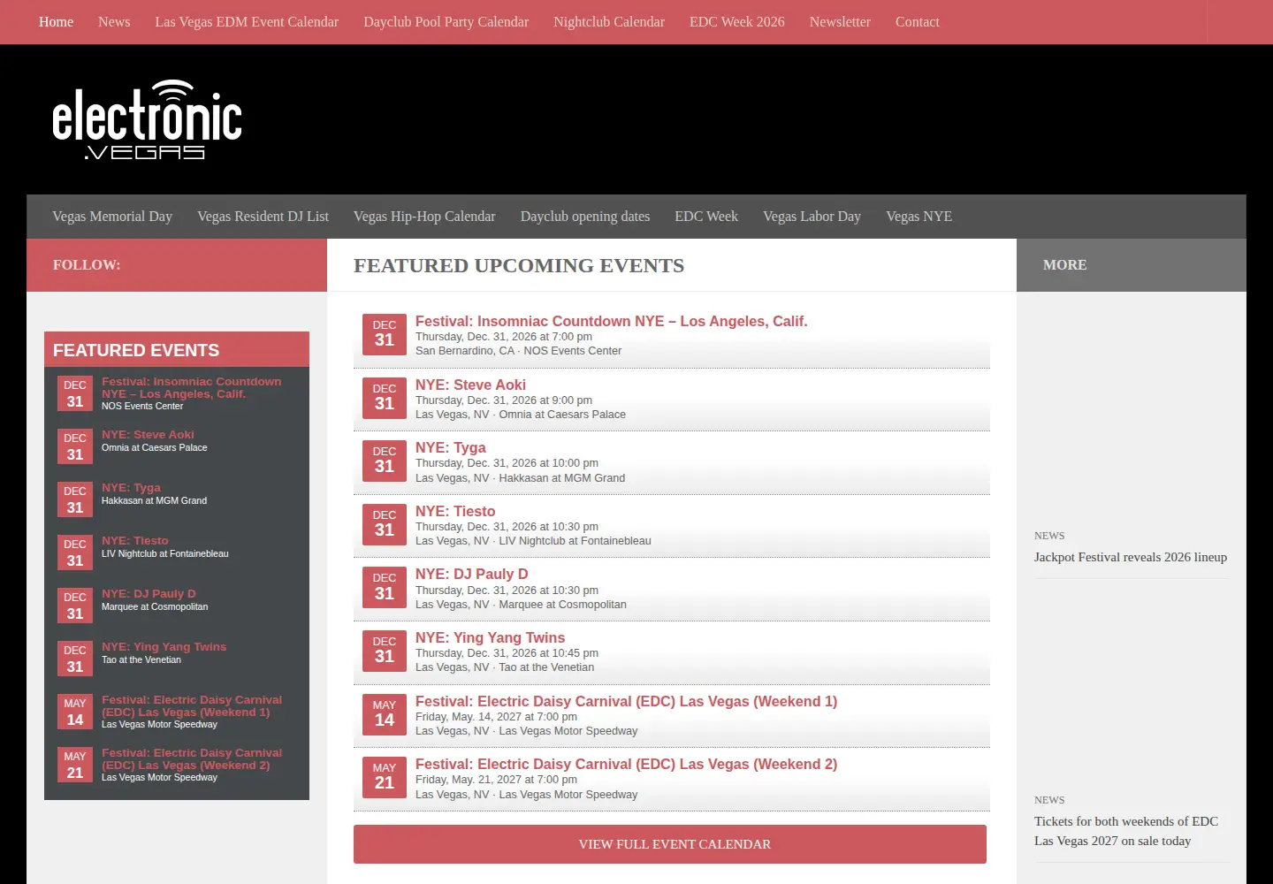This screenshot has height=884, width=1273.
Task: Go to the Newsletter page
Action: [x=840, y=22]
